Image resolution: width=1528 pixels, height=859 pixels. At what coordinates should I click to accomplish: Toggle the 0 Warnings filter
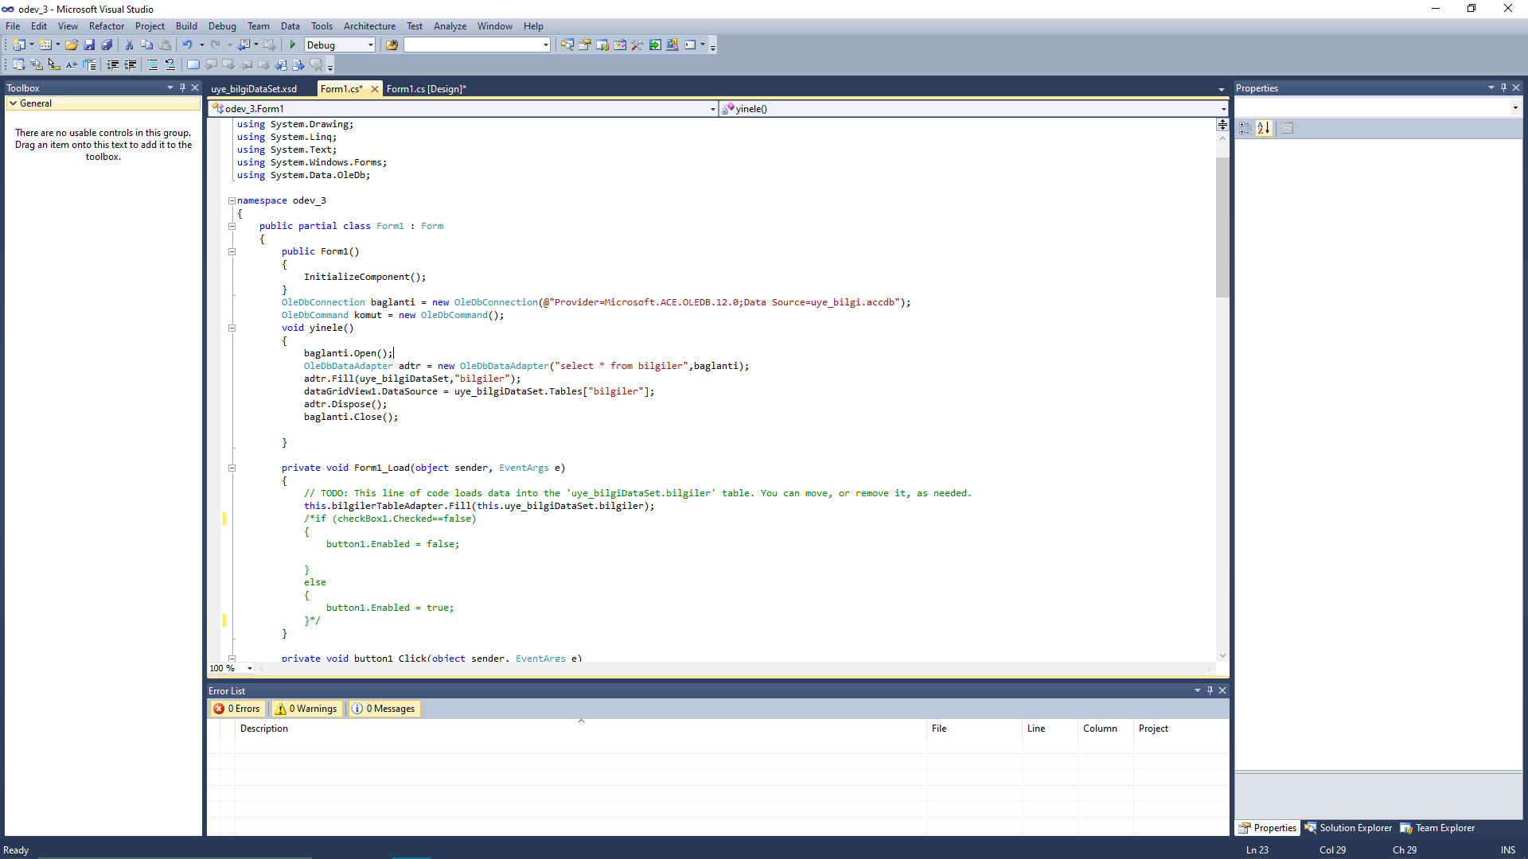tap(306, 709)
